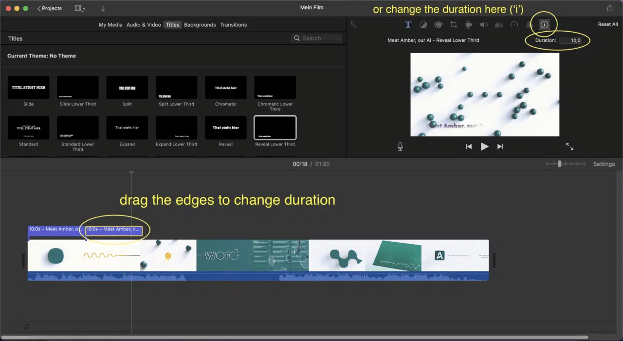Click the Share icon in the title bar

(x=610, y=8)
